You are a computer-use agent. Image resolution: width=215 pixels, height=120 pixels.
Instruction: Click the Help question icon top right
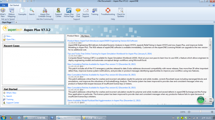(x=214, y=5)
